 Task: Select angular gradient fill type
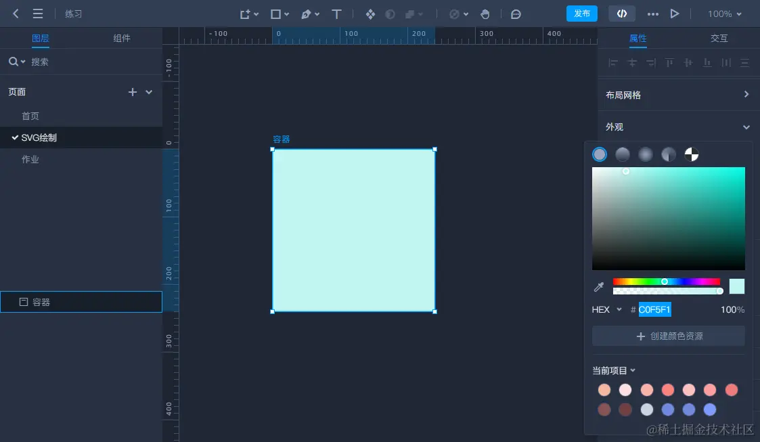pos(669,154)
